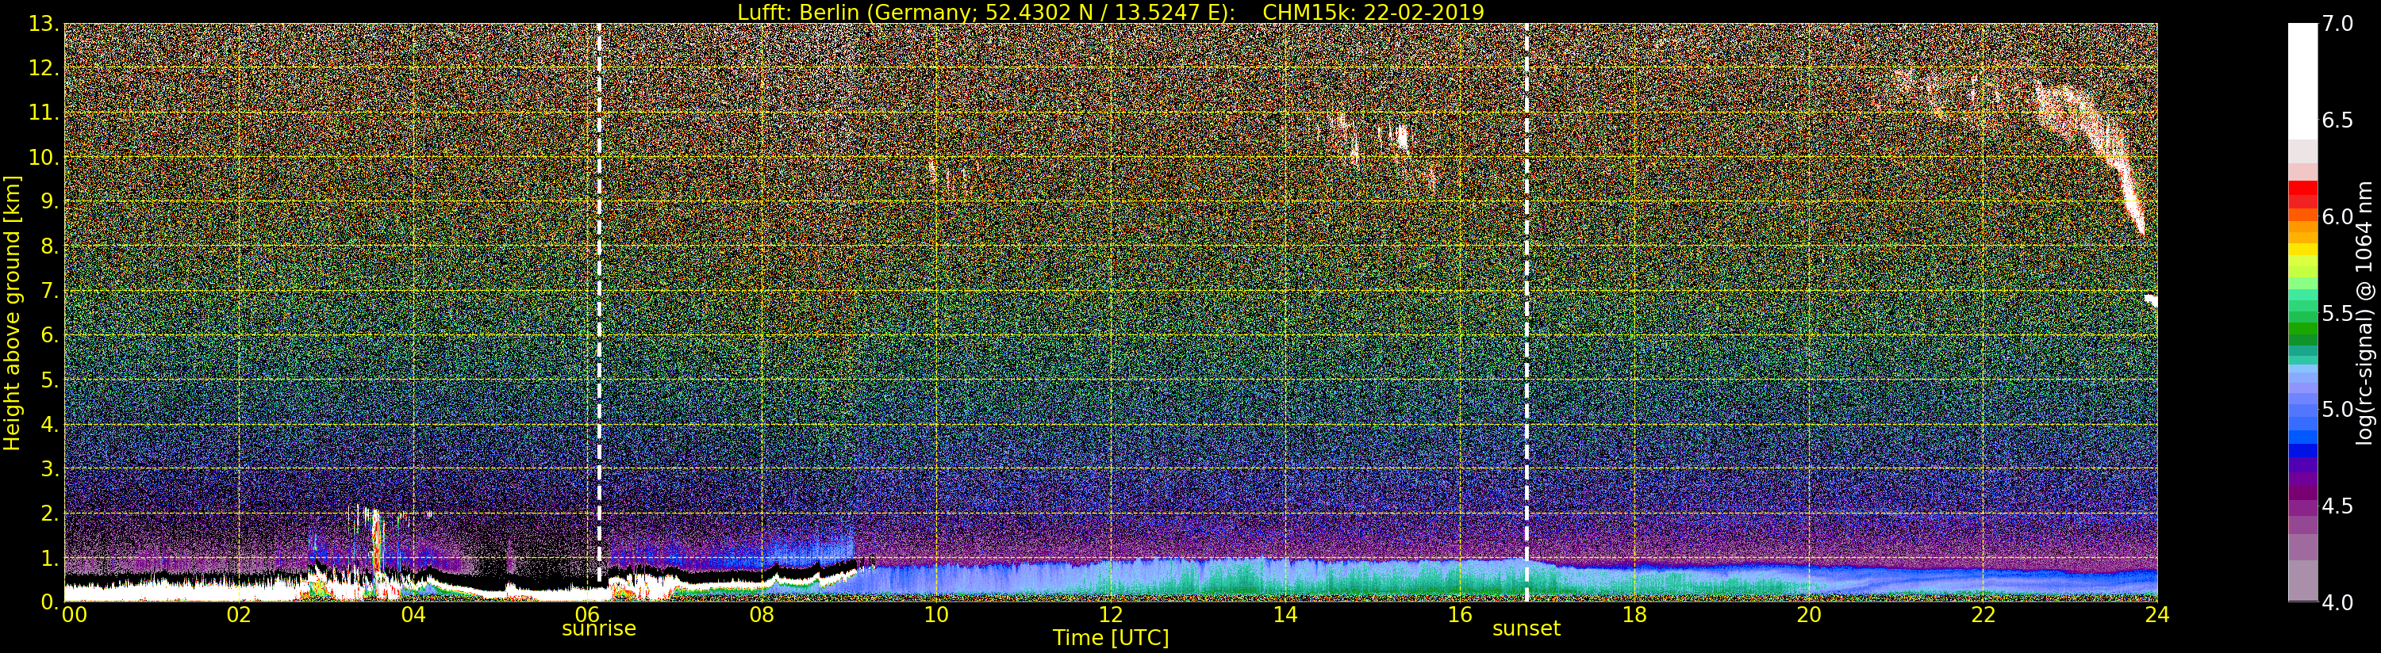Click the "7." height axis tick label
The image size is (2381, 653).
pos(49,291)
